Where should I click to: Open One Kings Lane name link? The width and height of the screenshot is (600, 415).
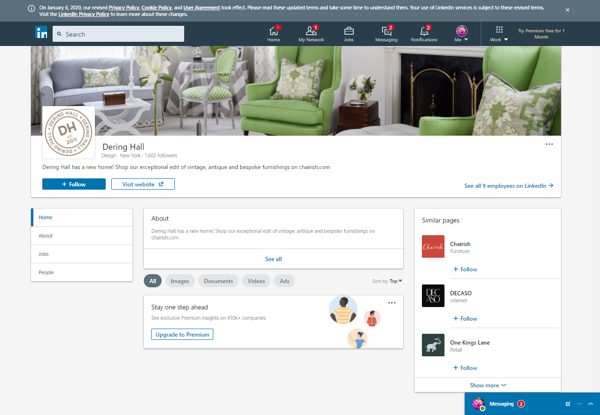click(x=470, y=342)
